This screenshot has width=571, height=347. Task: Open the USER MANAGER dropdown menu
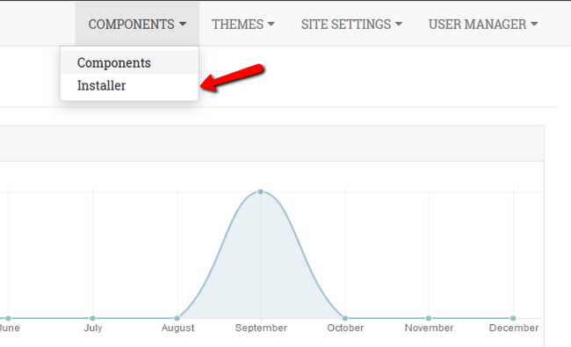click(483, 24)
